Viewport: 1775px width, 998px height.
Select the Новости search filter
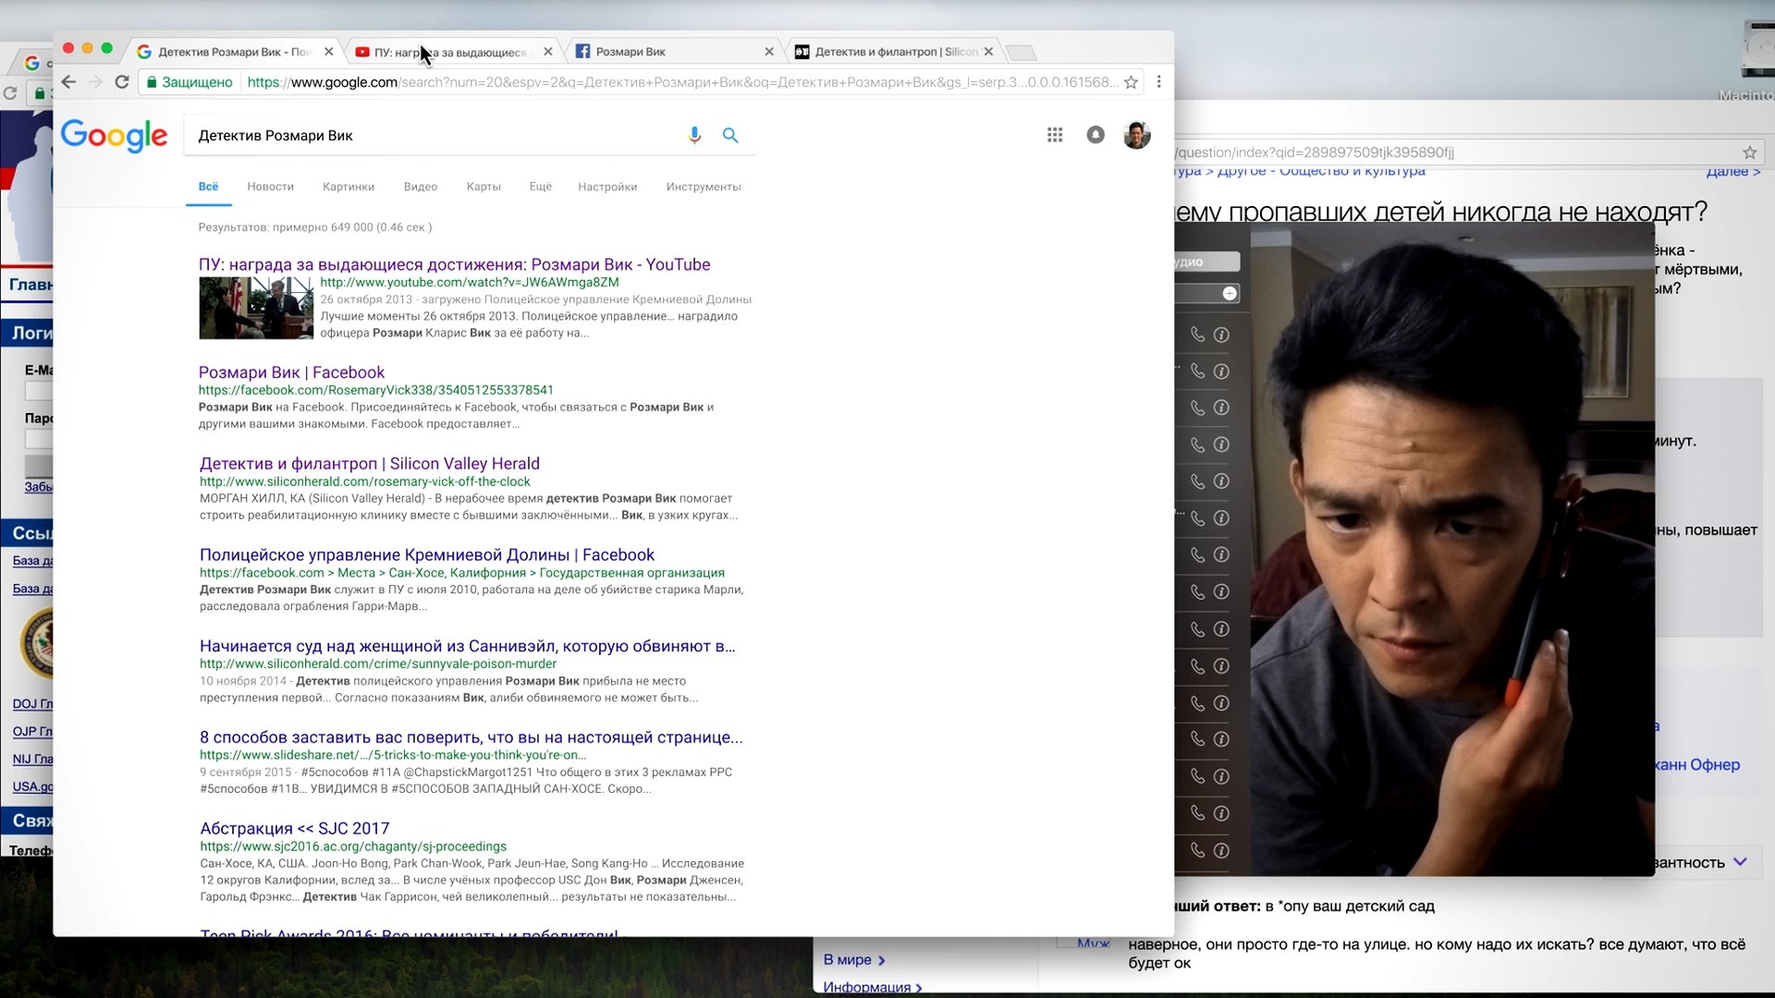click(x=270, y=187)
